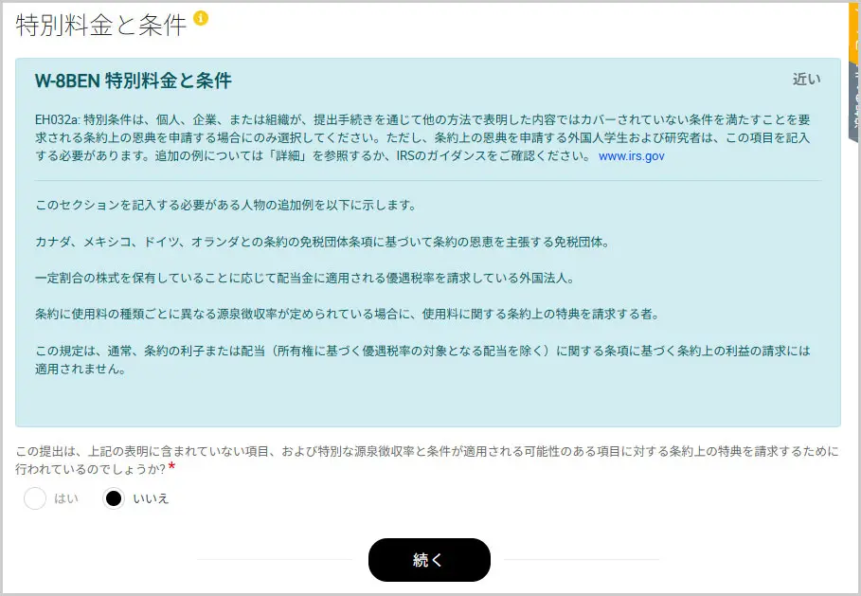Click the いいえ label text

tap(151, 498)
